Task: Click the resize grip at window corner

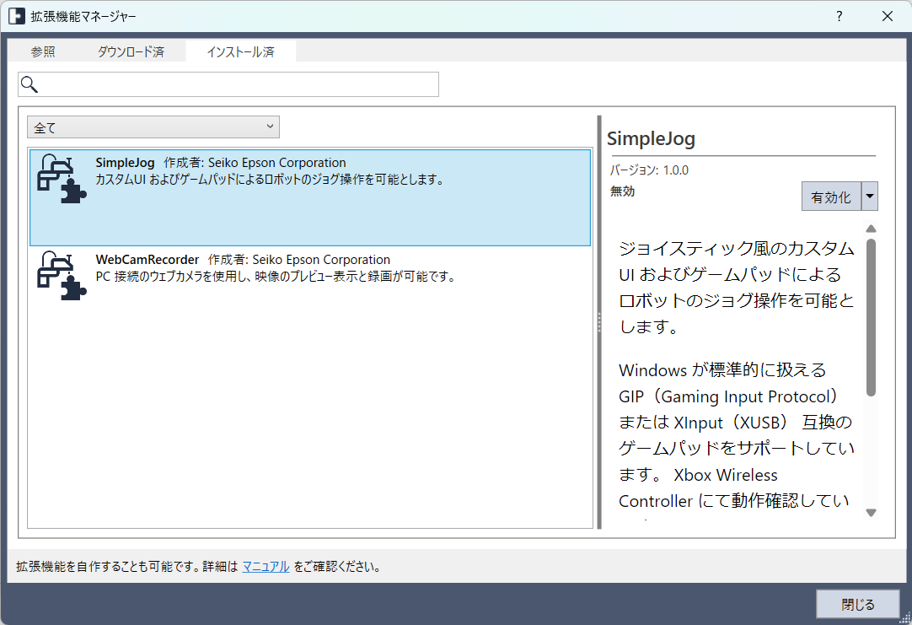Action: (x=904, y=617)
